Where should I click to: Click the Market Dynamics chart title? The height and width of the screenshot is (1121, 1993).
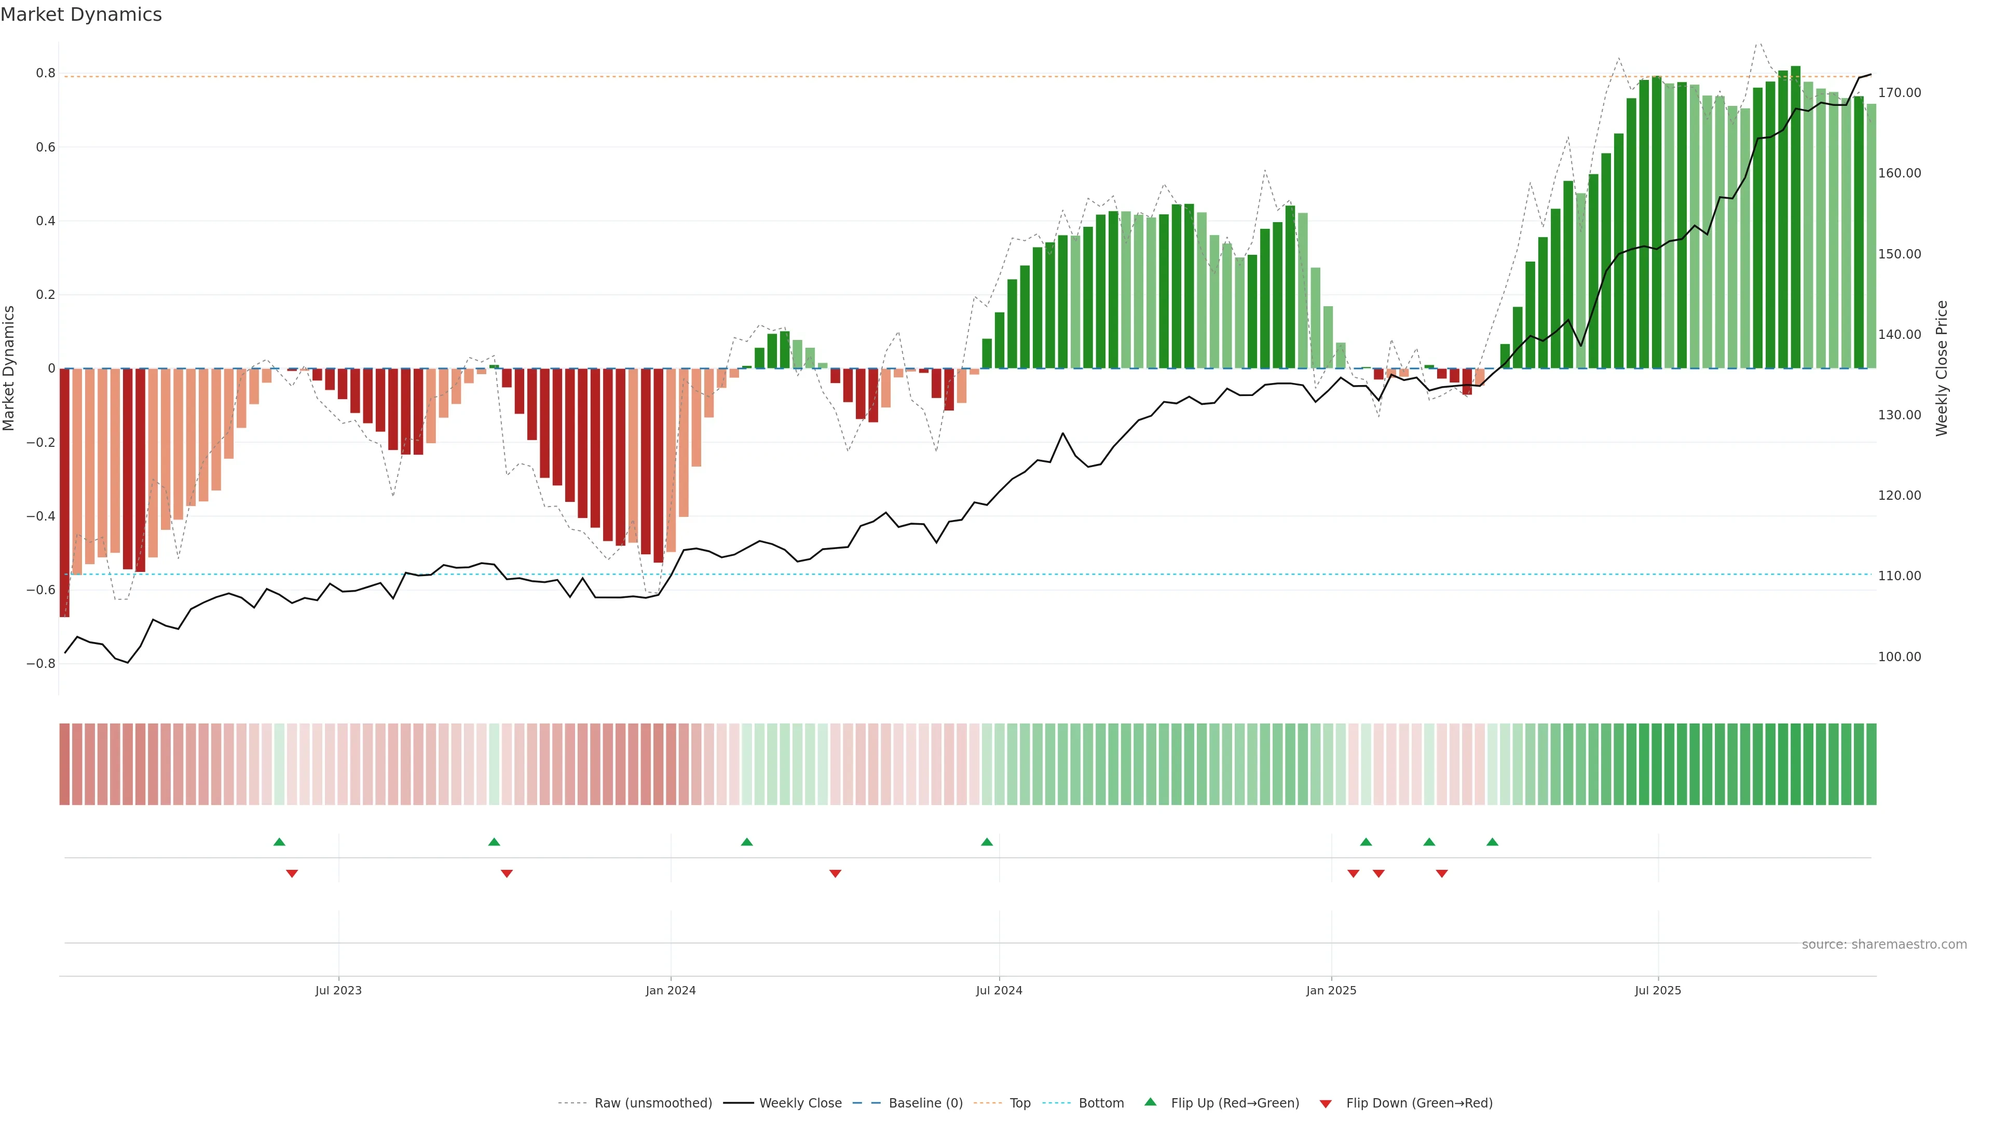point(81,15)
